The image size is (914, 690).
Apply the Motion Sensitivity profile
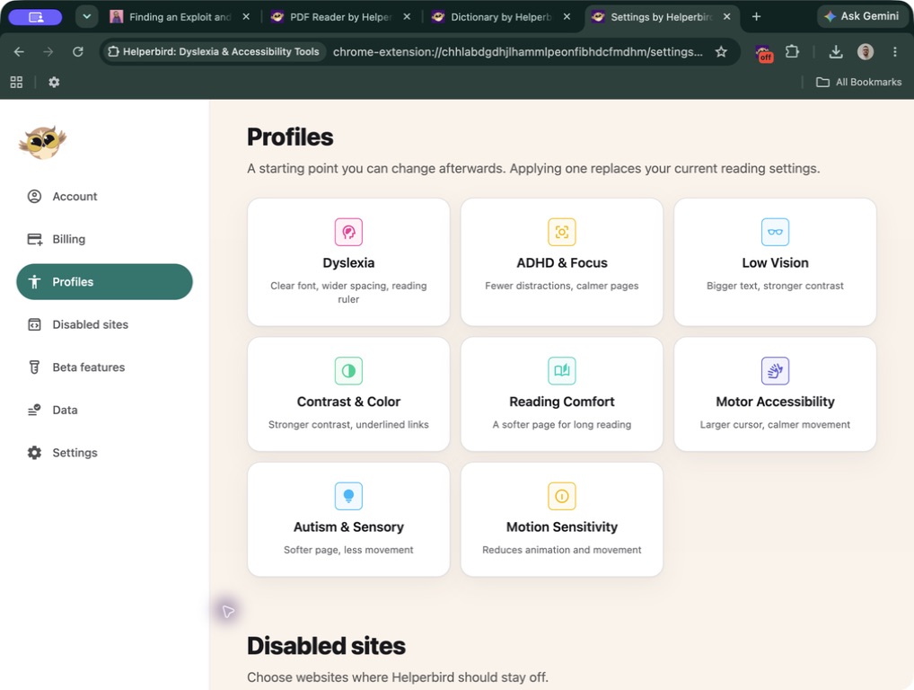click(562, 519)
